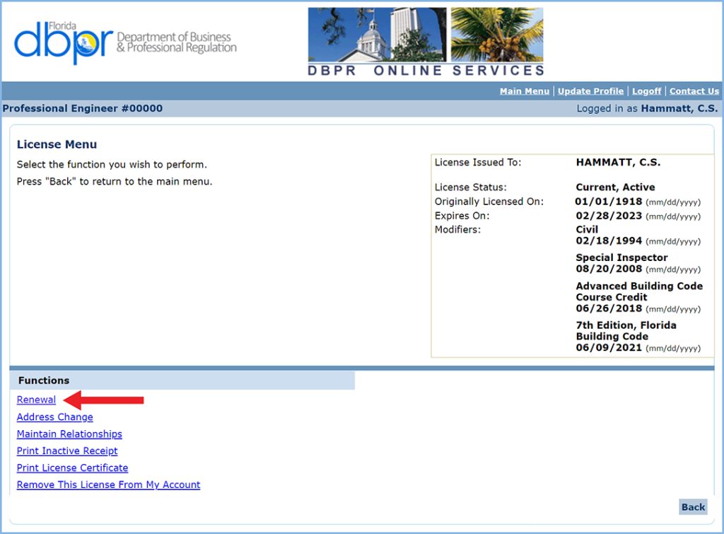The image size is (724, 534).
Task: Click the DBPR Online Services banner
Action: coord(426,69)
